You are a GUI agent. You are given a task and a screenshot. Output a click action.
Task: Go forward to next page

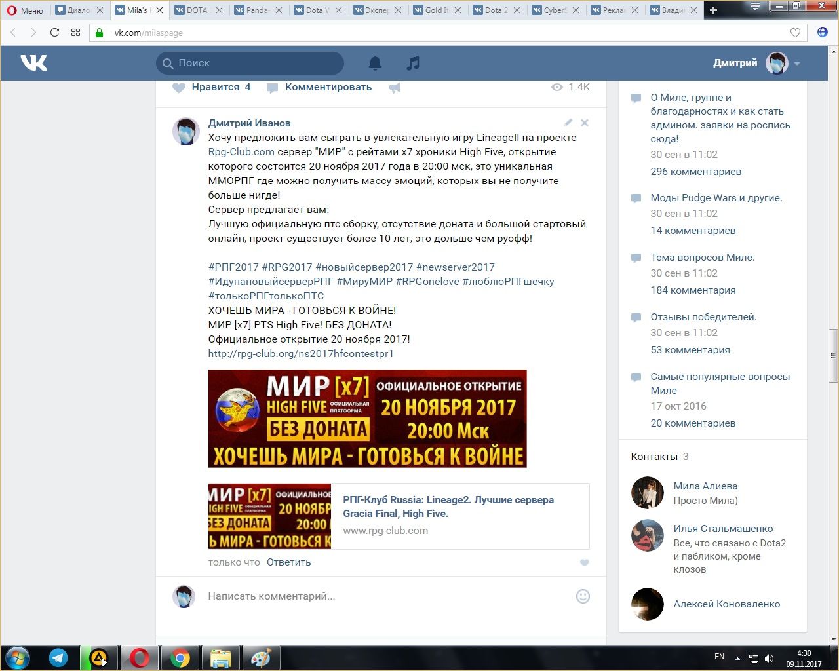tap(33, 33)
